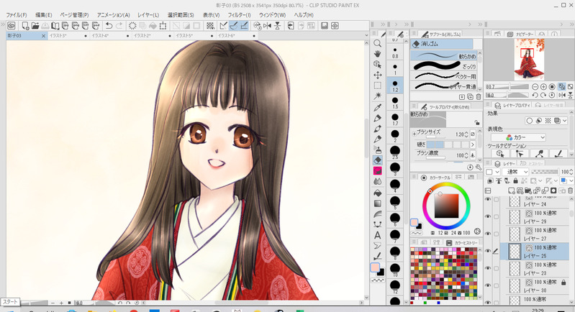Open the blending mode 通常 dropdown
This screenshot has height=312, width=575.
coord(515,172)
